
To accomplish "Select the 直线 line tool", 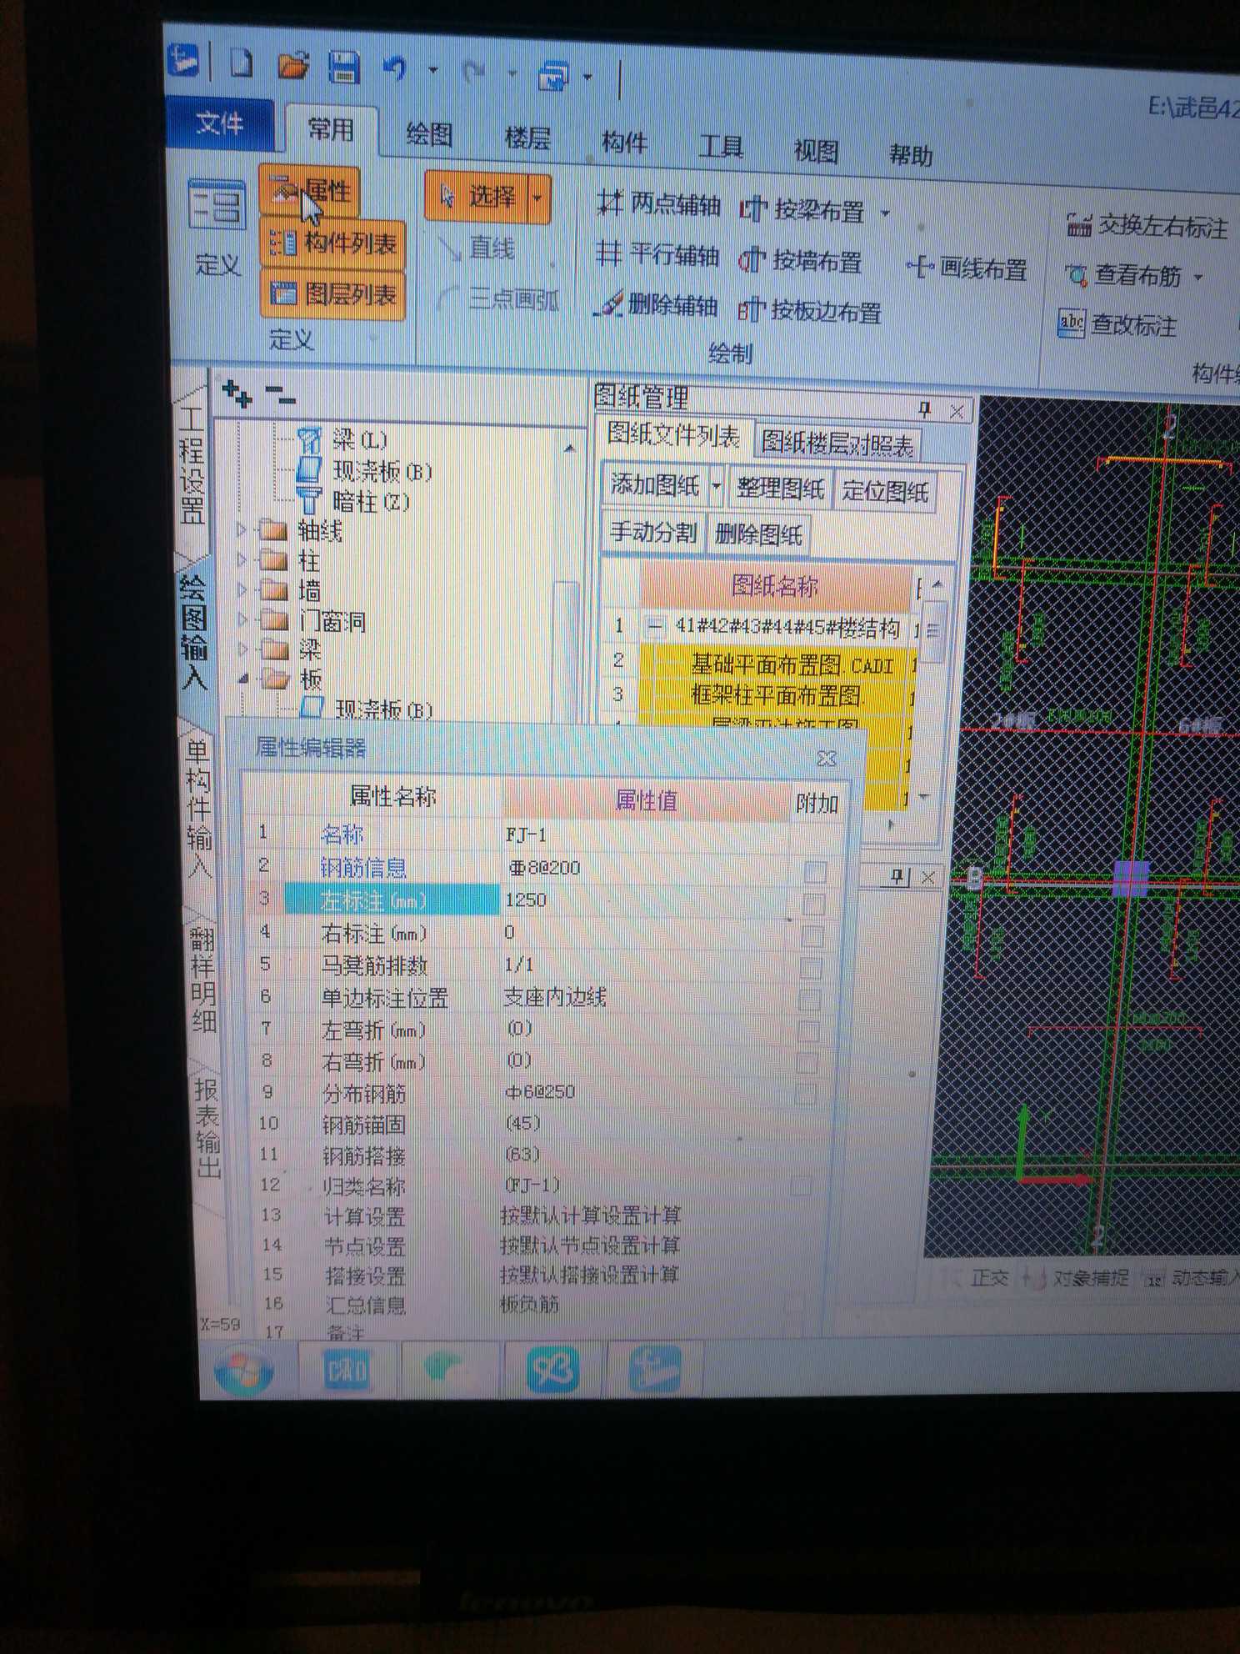I will click(x=477, y=248).
